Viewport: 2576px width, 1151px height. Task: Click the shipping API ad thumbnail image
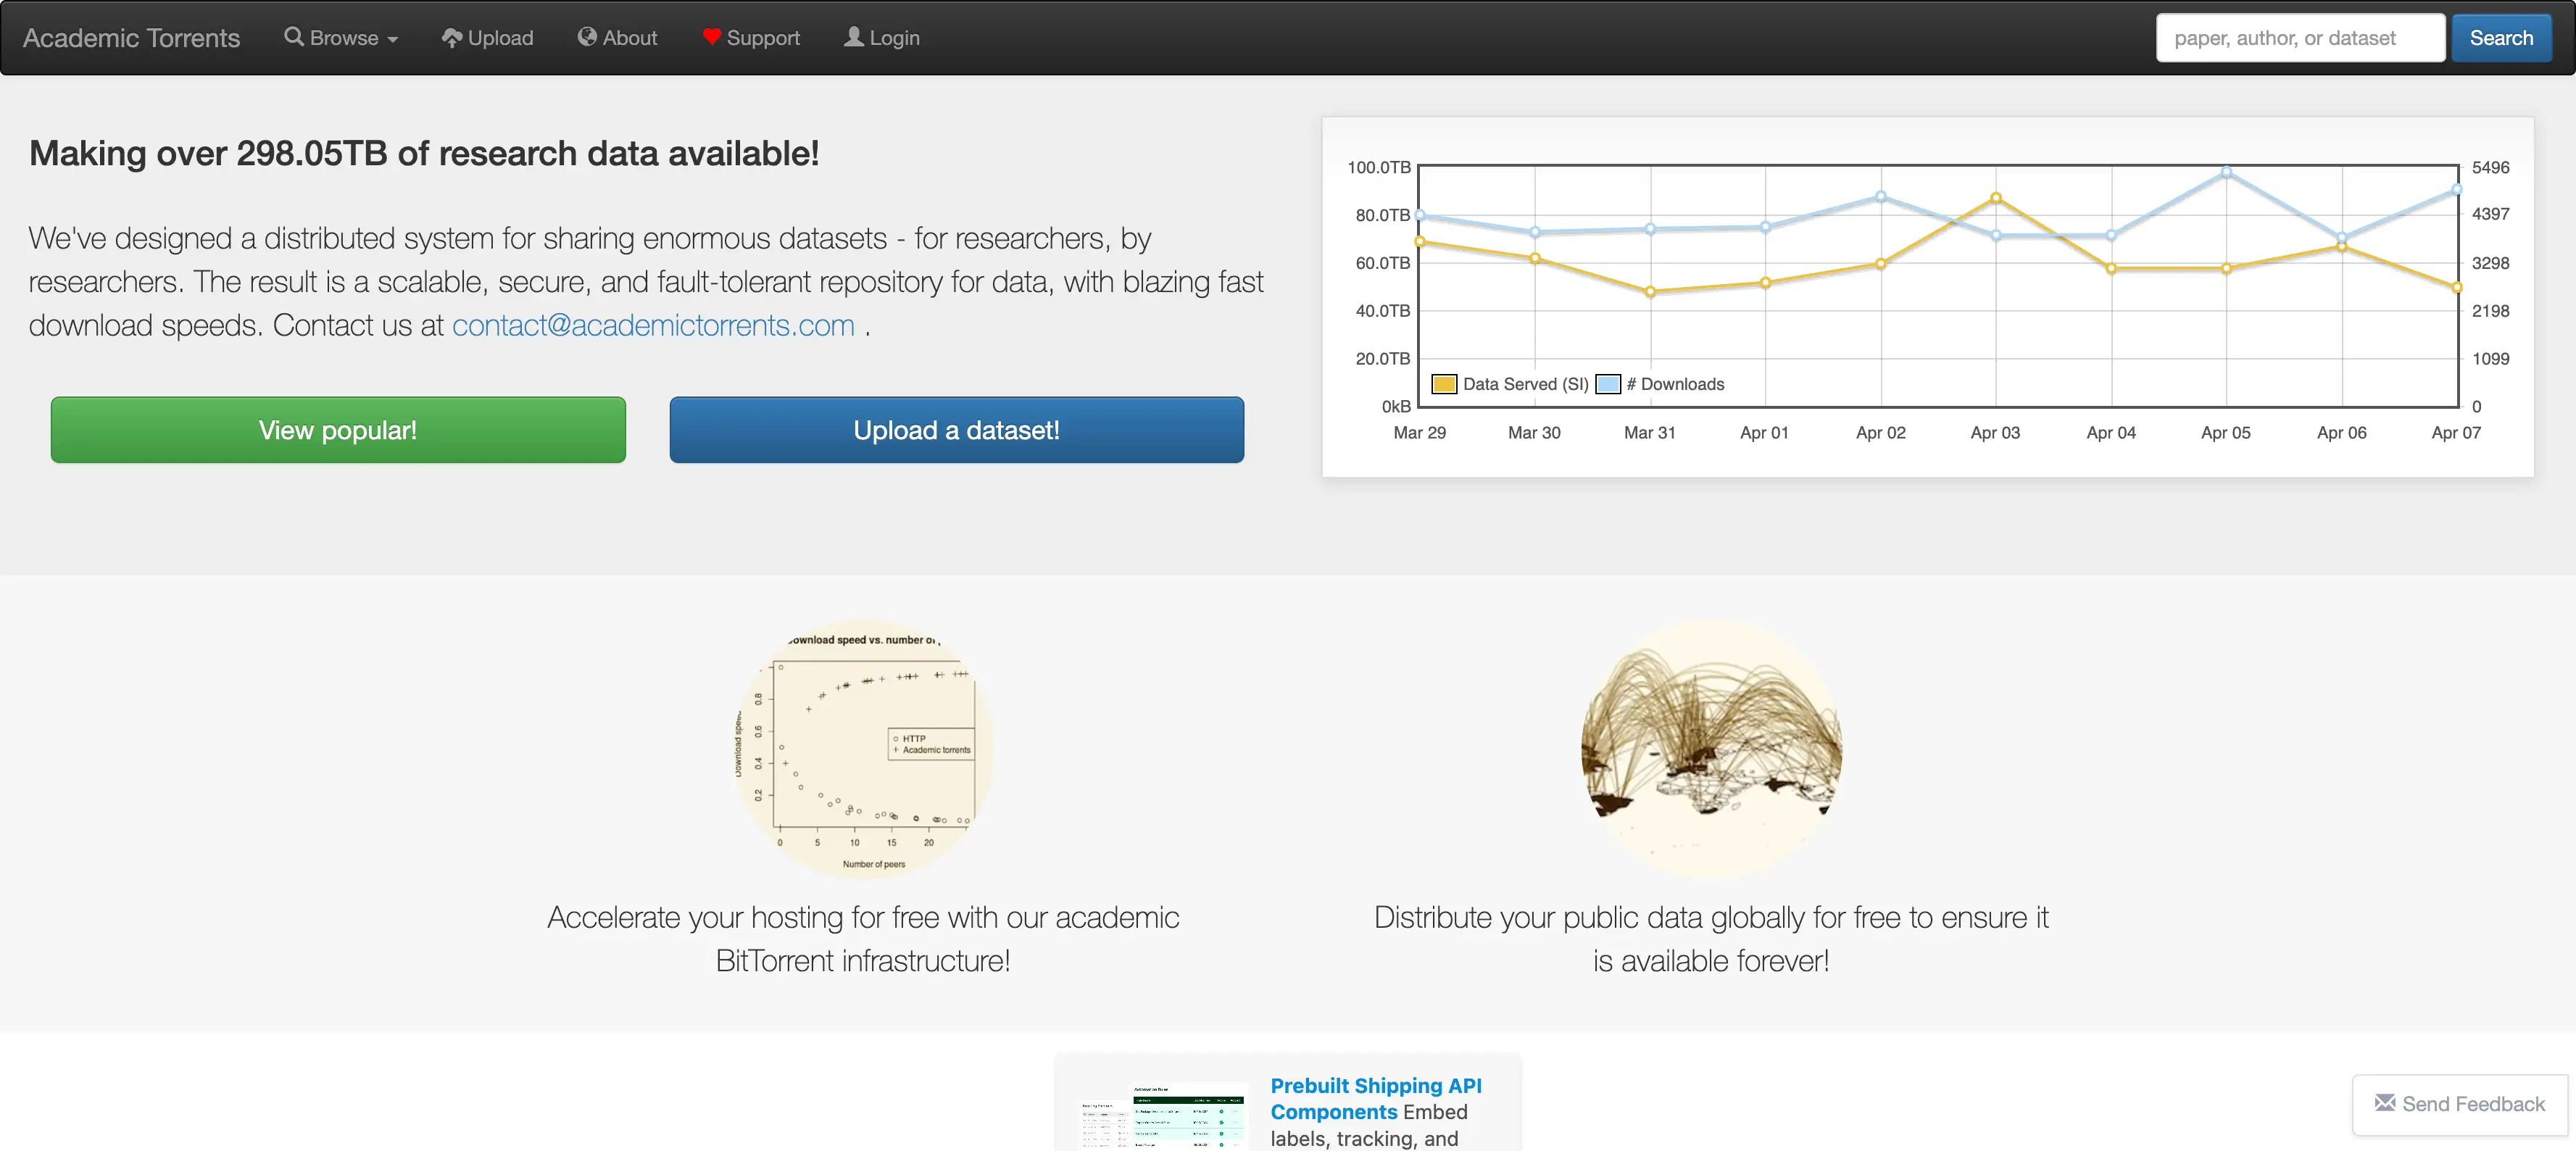1162,1115
